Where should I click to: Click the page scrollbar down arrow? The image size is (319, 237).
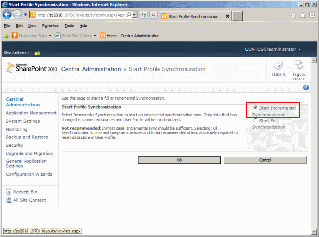(x=314, y=232)
